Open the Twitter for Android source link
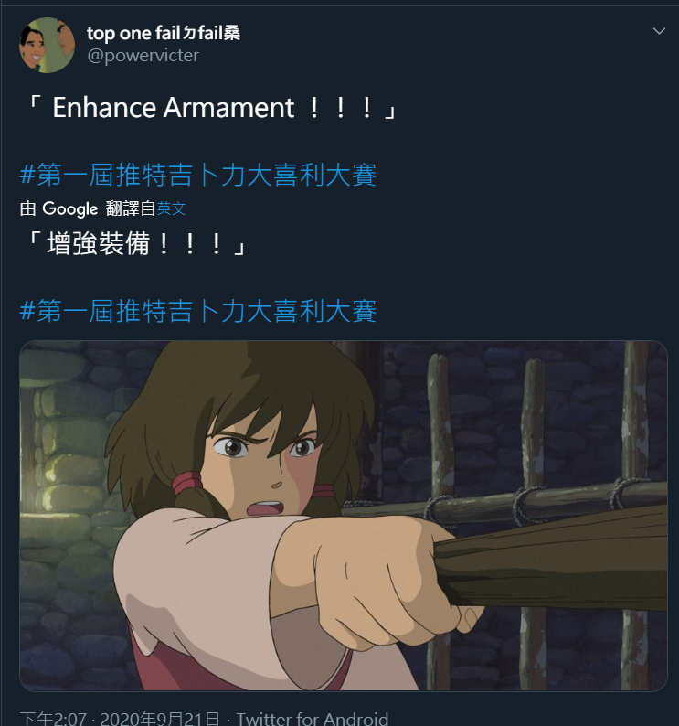The width and height of the screenshot is (679, 726). tap(313, 718)
